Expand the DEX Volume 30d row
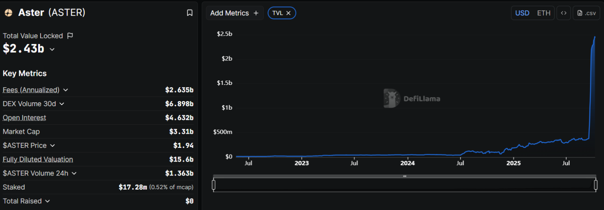 tap(62, 104)
